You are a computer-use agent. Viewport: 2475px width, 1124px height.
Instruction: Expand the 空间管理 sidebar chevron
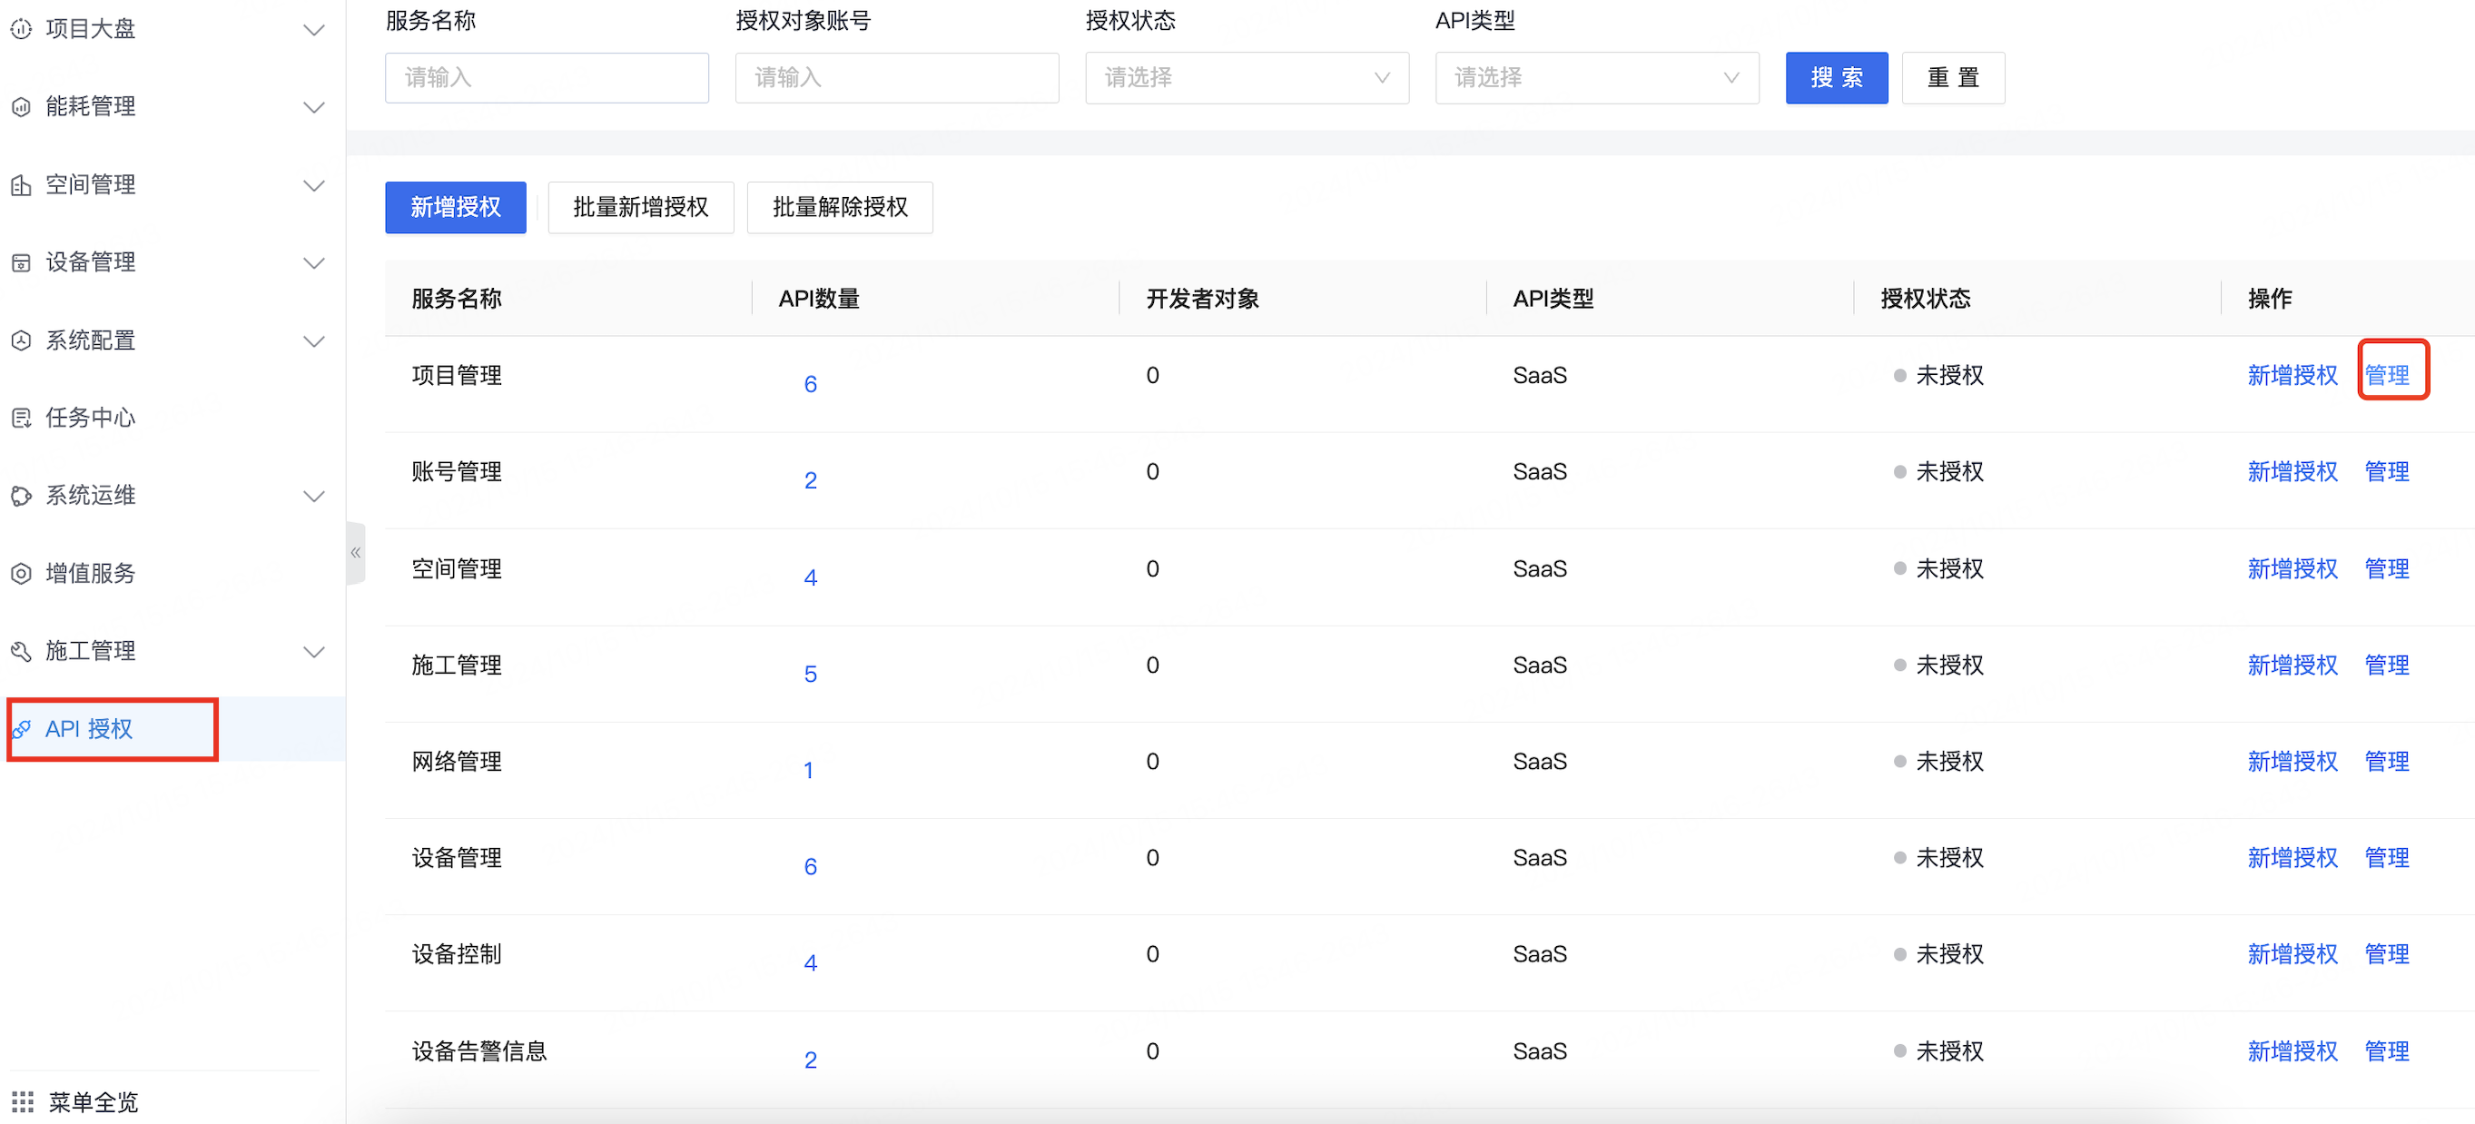[x=313, y=185]
